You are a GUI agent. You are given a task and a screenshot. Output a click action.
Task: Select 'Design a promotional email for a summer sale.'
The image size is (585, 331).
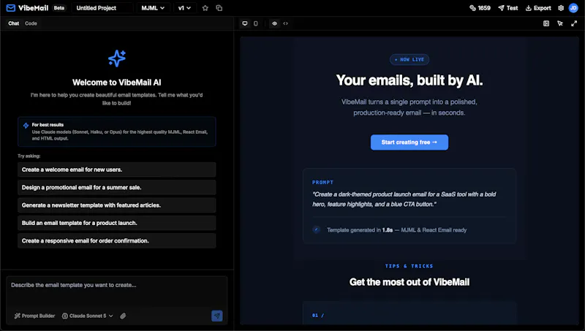tap(117, 188)
